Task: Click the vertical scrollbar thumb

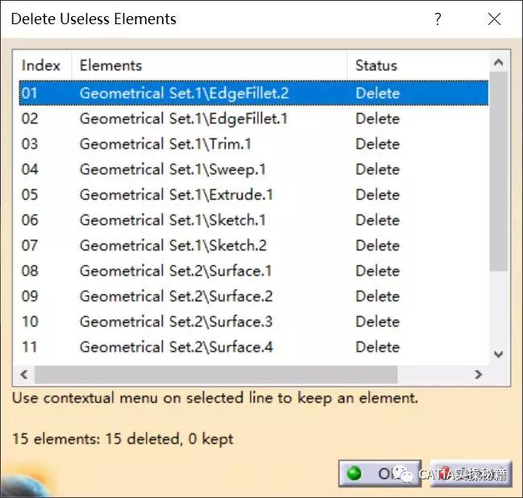Action: (498, 173)
